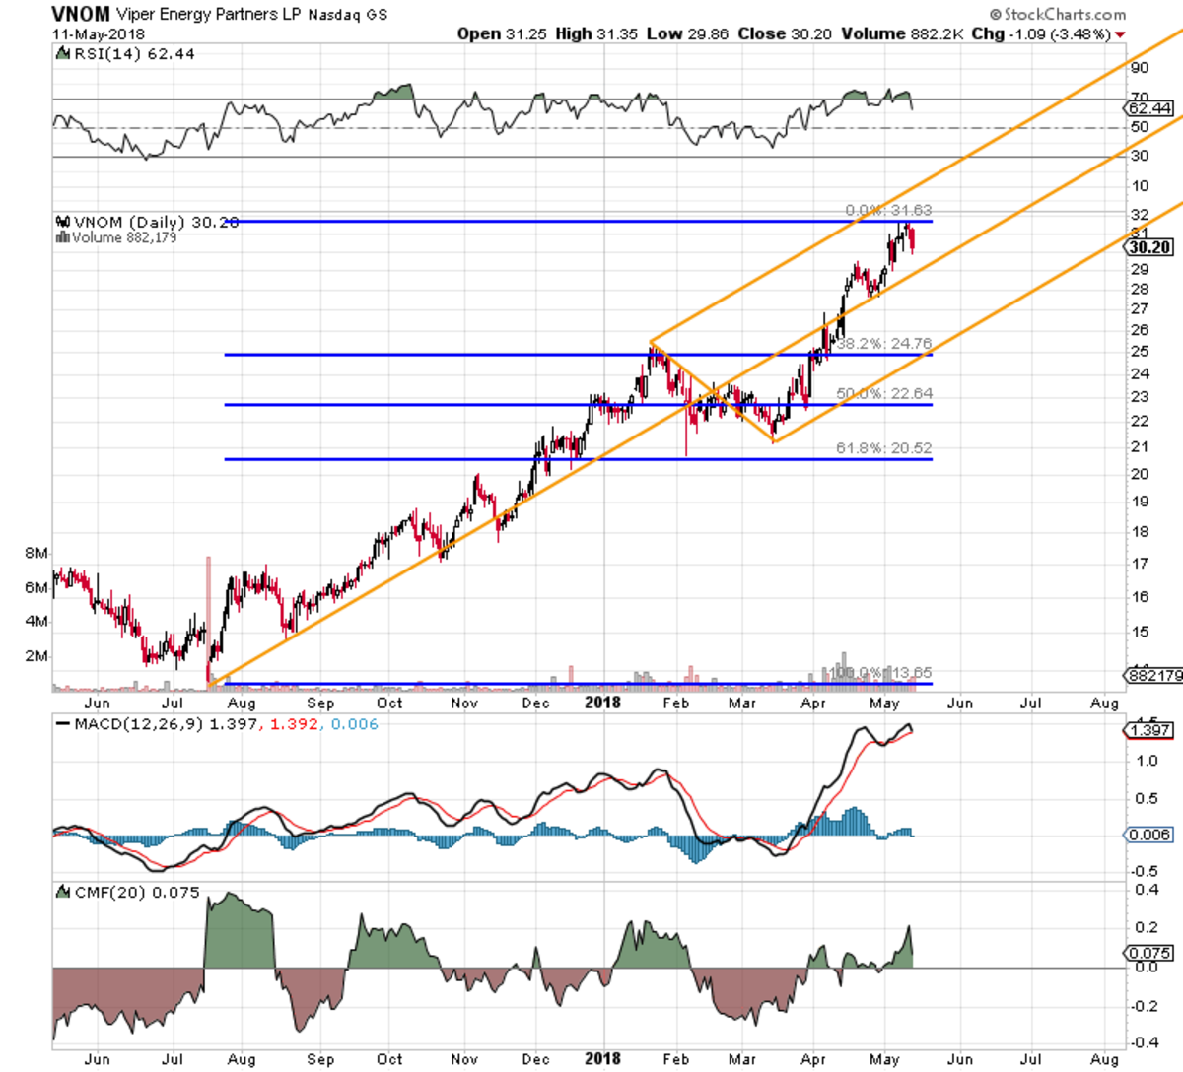
Task: Click the Low 29.86 value
Action: coord(688,33)
